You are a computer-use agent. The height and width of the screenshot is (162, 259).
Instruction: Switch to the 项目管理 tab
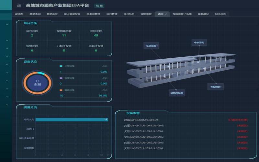112,14
